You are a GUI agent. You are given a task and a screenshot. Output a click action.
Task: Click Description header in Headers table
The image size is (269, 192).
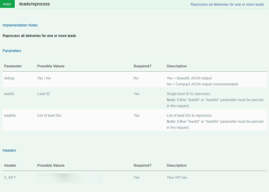[177, 166]
